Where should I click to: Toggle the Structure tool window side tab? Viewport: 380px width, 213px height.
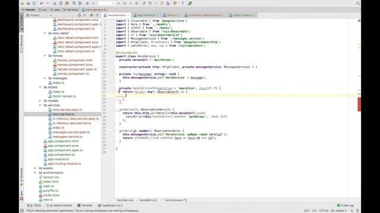coord(21,44)
